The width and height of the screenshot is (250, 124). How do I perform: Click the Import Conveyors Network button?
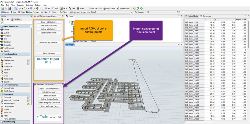(49, 88)
